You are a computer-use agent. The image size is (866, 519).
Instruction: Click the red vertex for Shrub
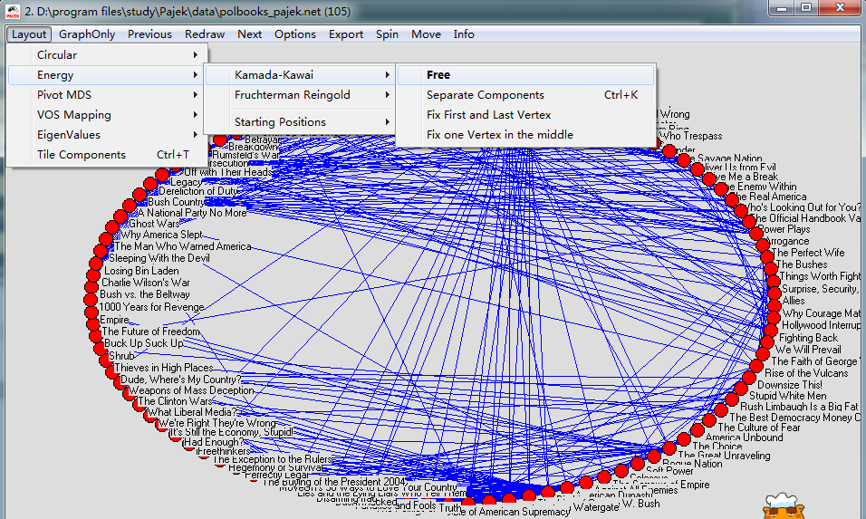[101, 349]
